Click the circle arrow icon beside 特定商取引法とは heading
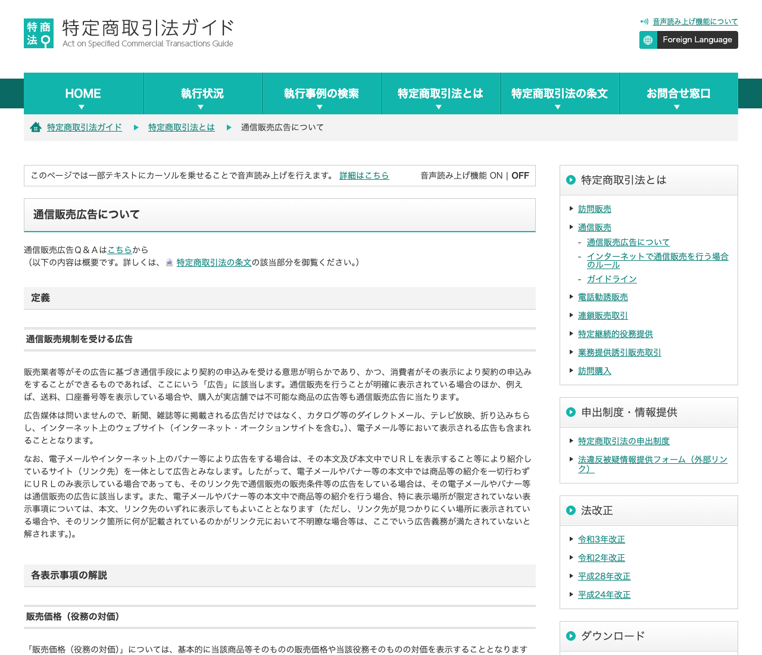Screen dimensions: 762x655 pos(571,180)
